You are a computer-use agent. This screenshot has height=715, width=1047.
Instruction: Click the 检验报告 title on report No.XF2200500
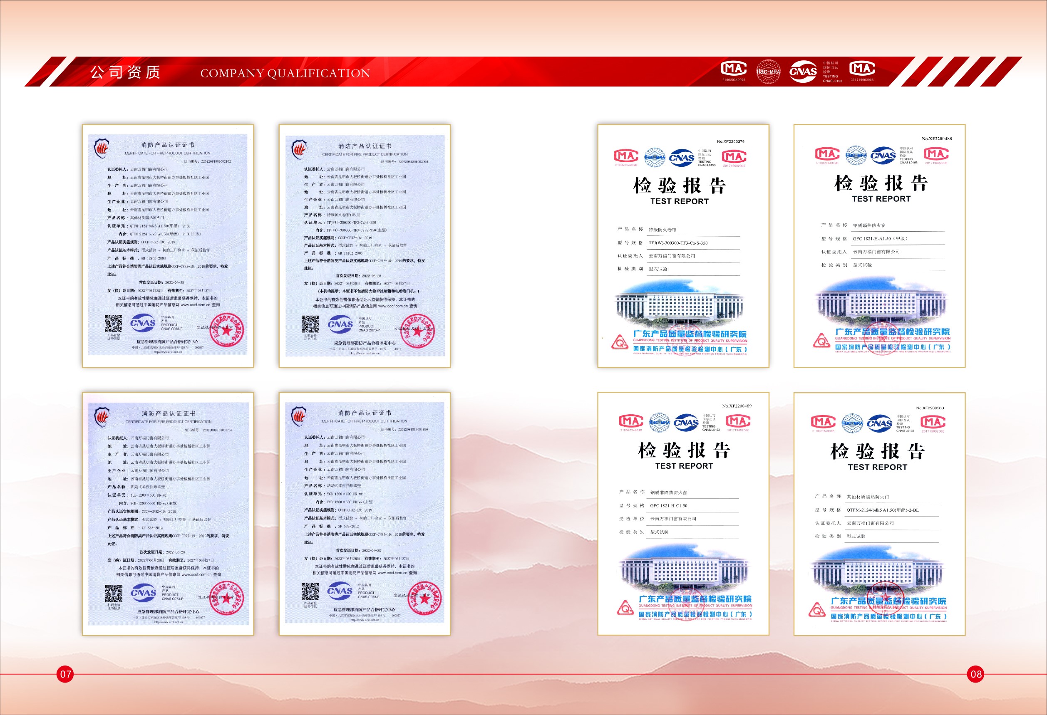[877, 451]
